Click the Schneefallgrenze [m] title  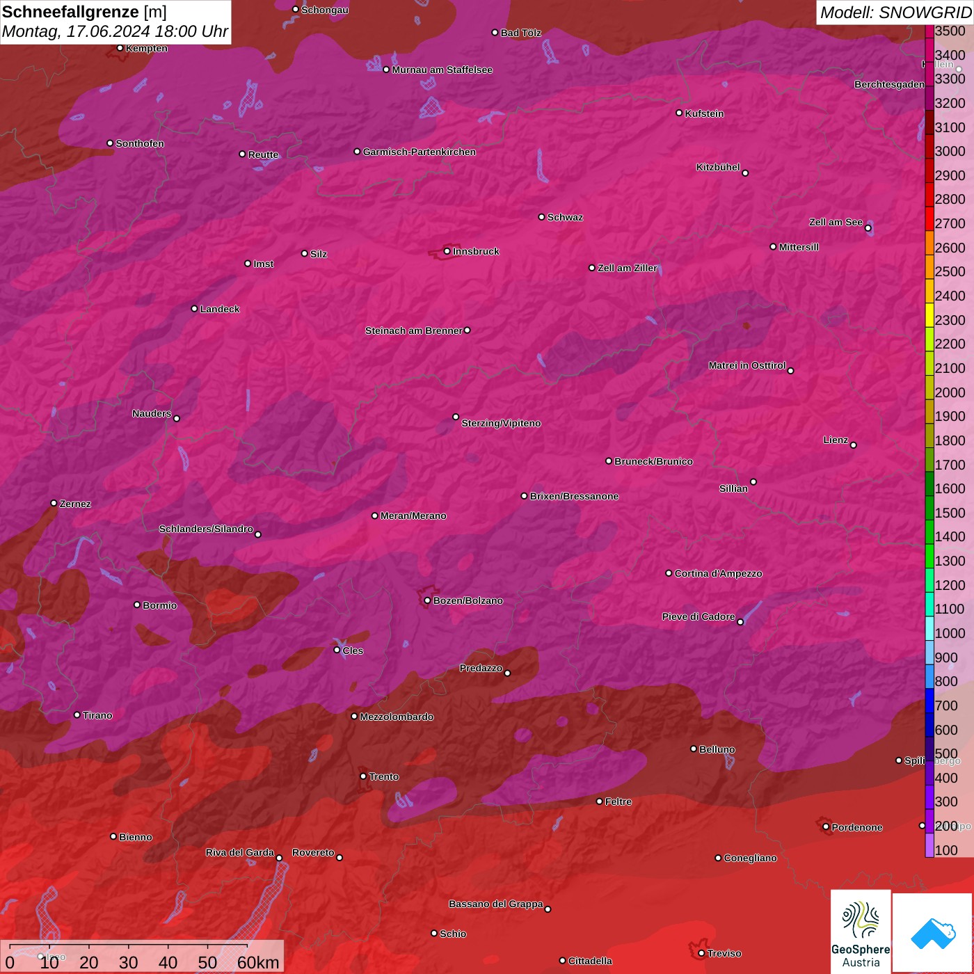point(84,12)
